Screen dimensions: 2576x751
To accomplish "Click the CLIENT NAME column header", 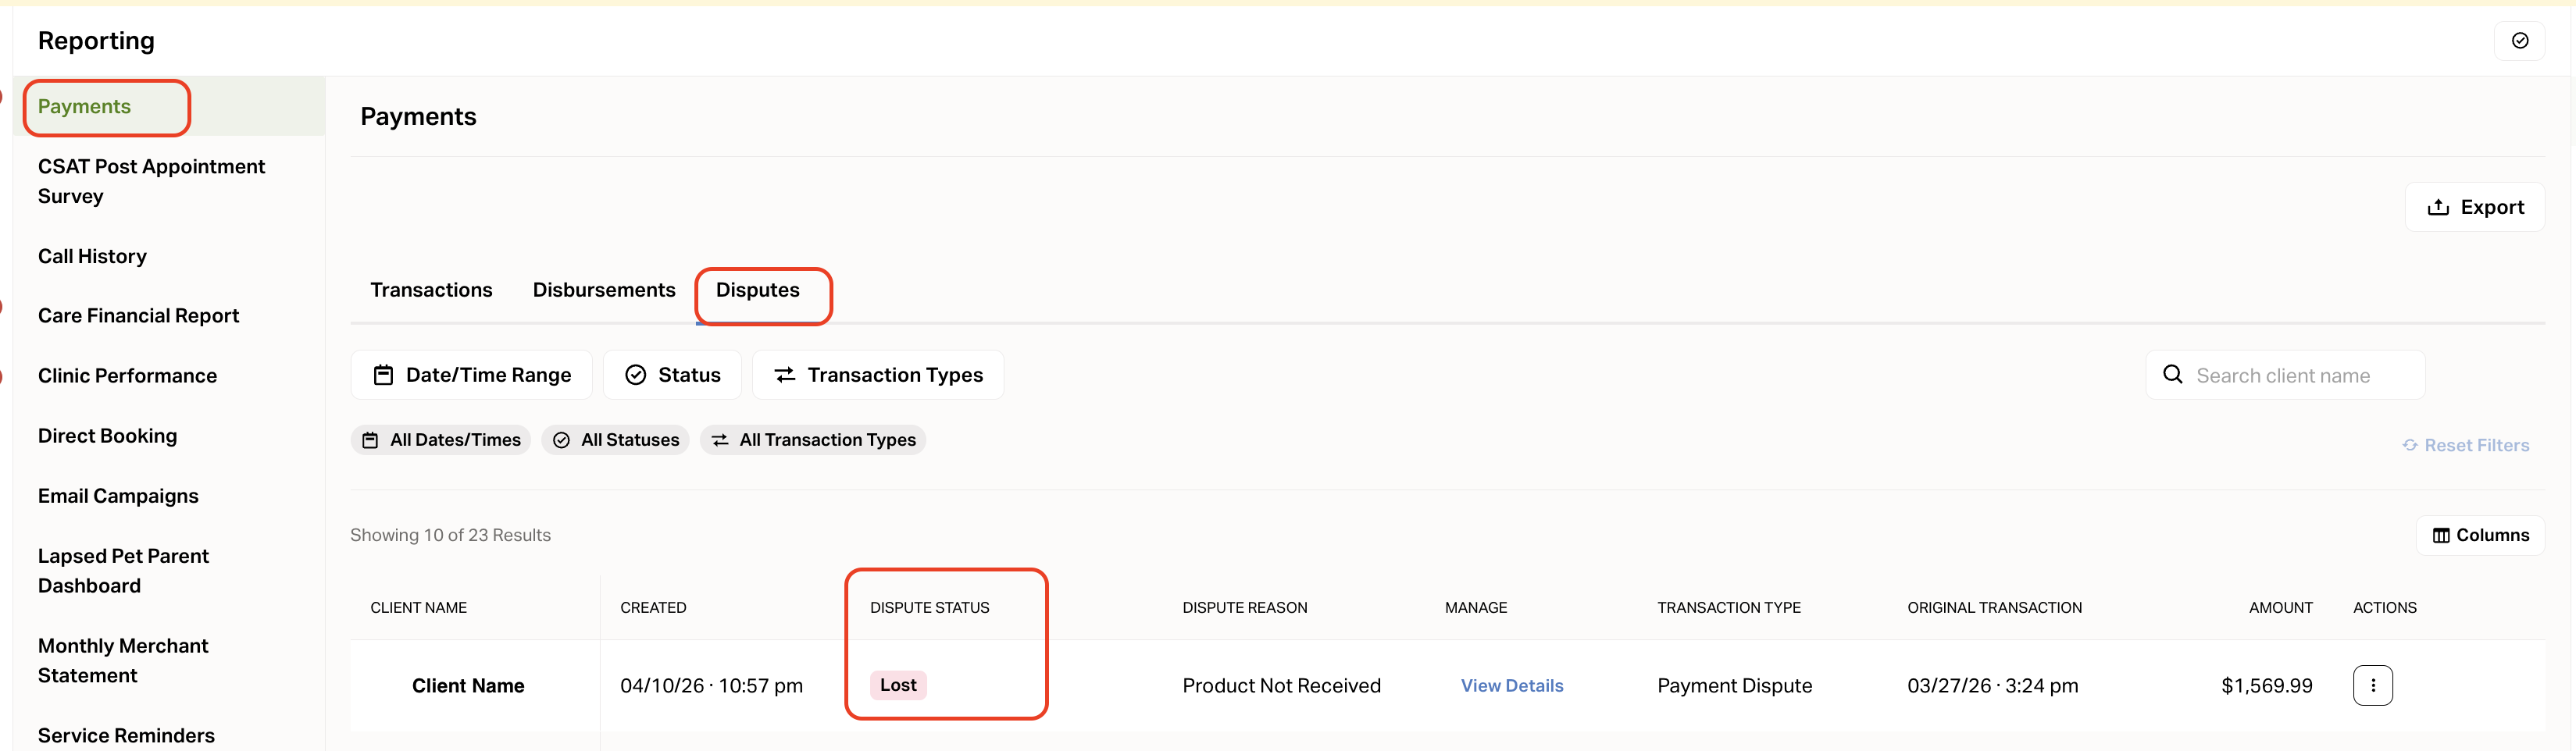I will [418, 608].
